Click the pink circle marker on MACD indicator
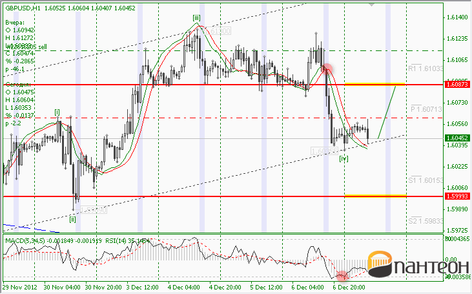The image size is (472, 294). (x=342, y=275)
